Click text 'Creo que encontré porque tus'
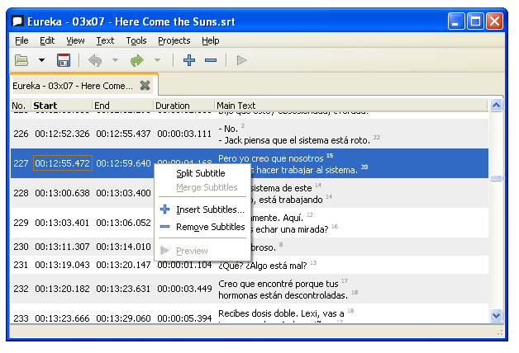 279,284
